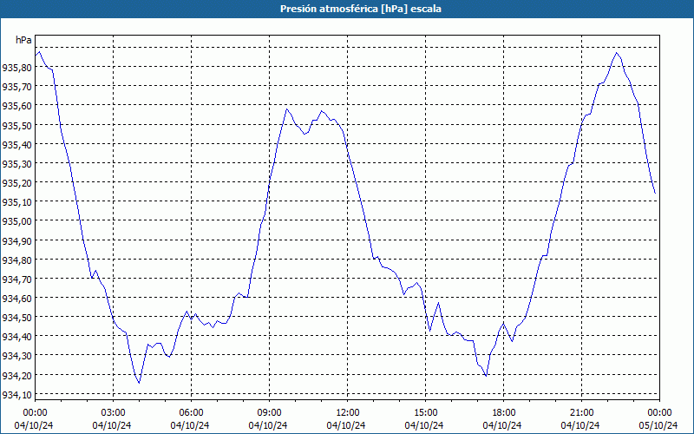Click the 05/10/24 date label

click(x=659, y=425)
